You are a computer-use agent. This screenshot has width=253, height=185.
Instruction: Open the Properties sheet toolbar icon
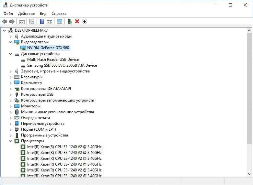(32, 21)
